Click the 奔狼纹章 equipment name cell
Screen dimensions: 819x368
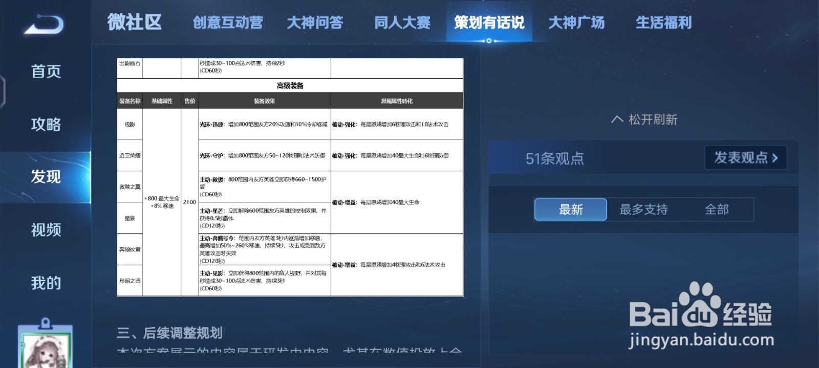pos(130,249)
